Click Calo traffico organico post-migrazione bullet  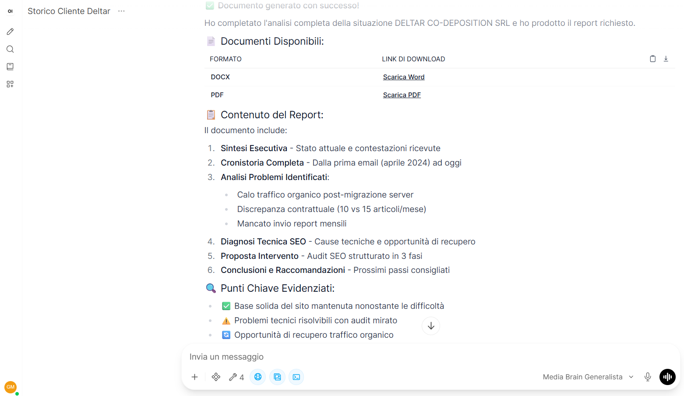point(325,195)
